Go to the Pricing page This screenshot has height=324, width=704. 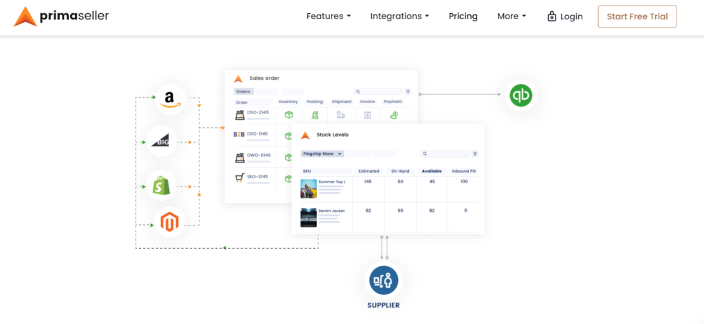(x=463, y=17)
